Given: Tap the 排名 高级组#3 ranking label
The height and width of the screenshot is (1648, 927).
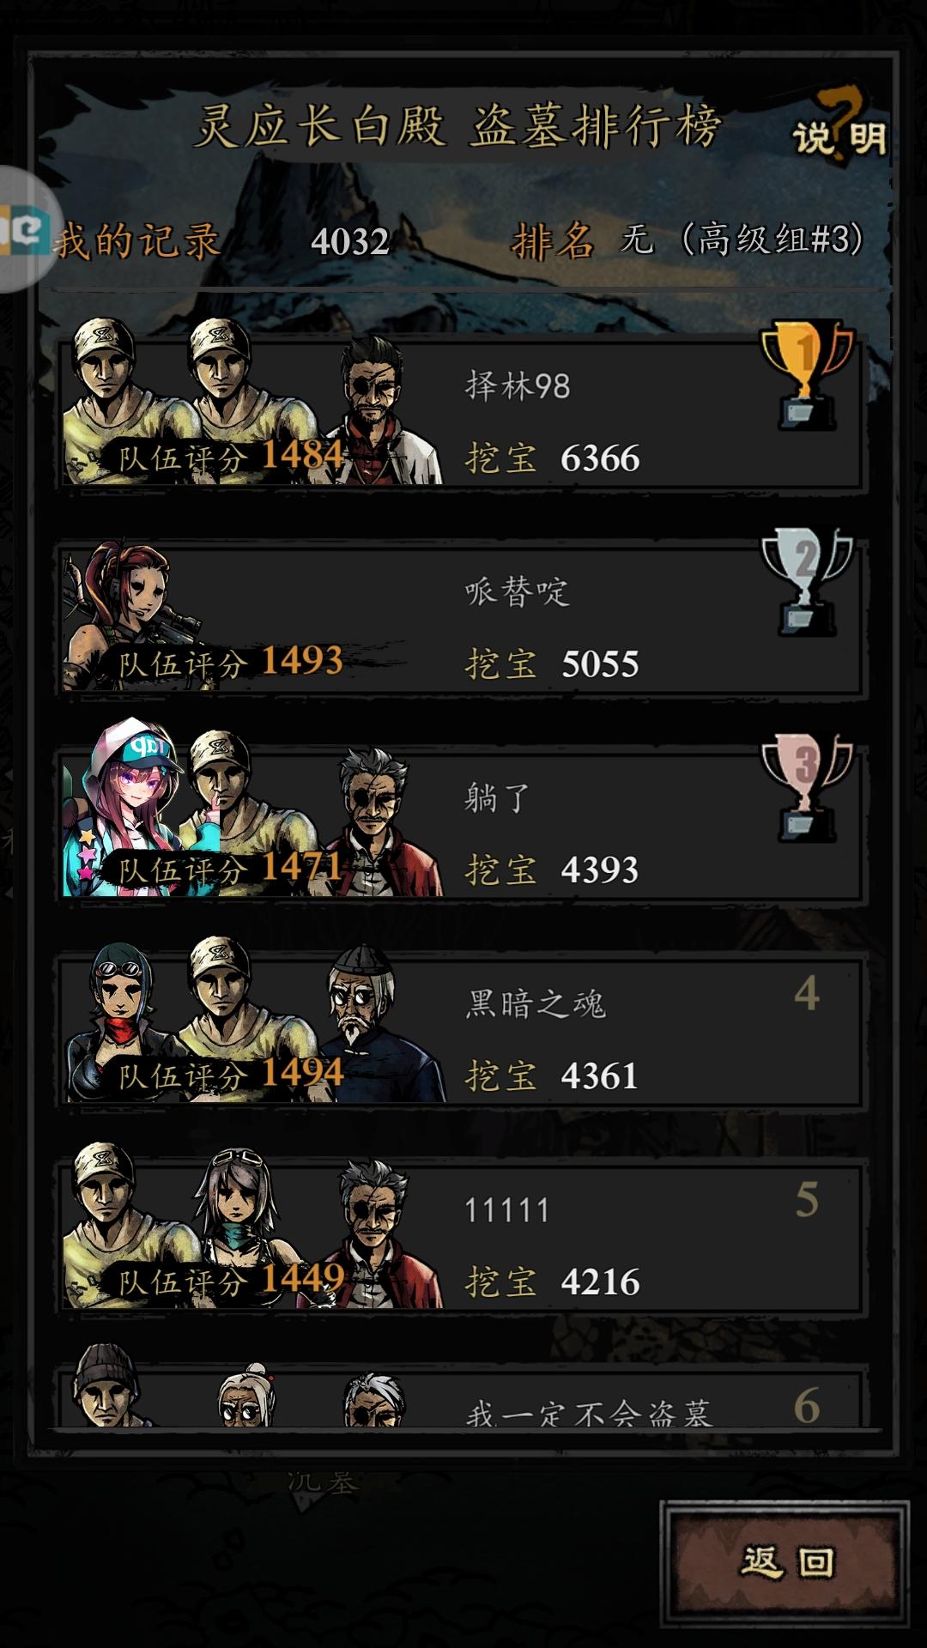Looking at the screenshot, I should (x=688, y=239).
